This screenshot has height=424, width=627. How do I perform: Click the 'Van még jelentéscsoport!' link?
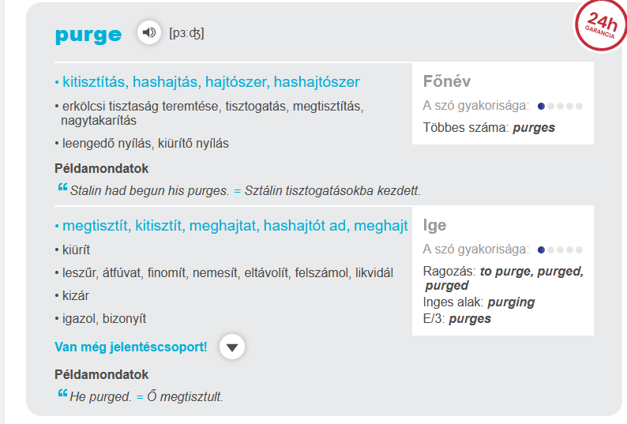tap(131, 347)
